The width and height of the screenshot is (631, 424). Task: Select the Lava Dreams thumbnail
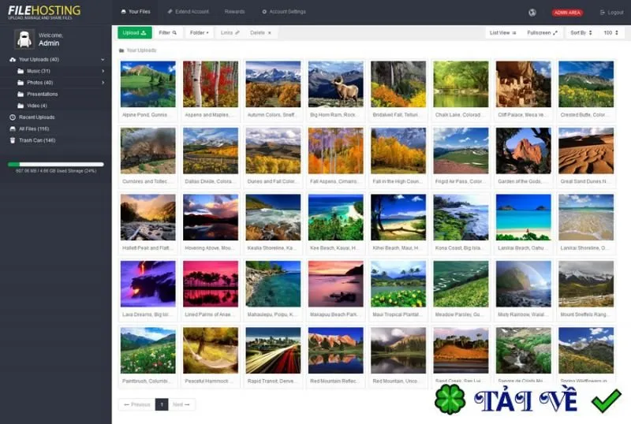(147, 284)
